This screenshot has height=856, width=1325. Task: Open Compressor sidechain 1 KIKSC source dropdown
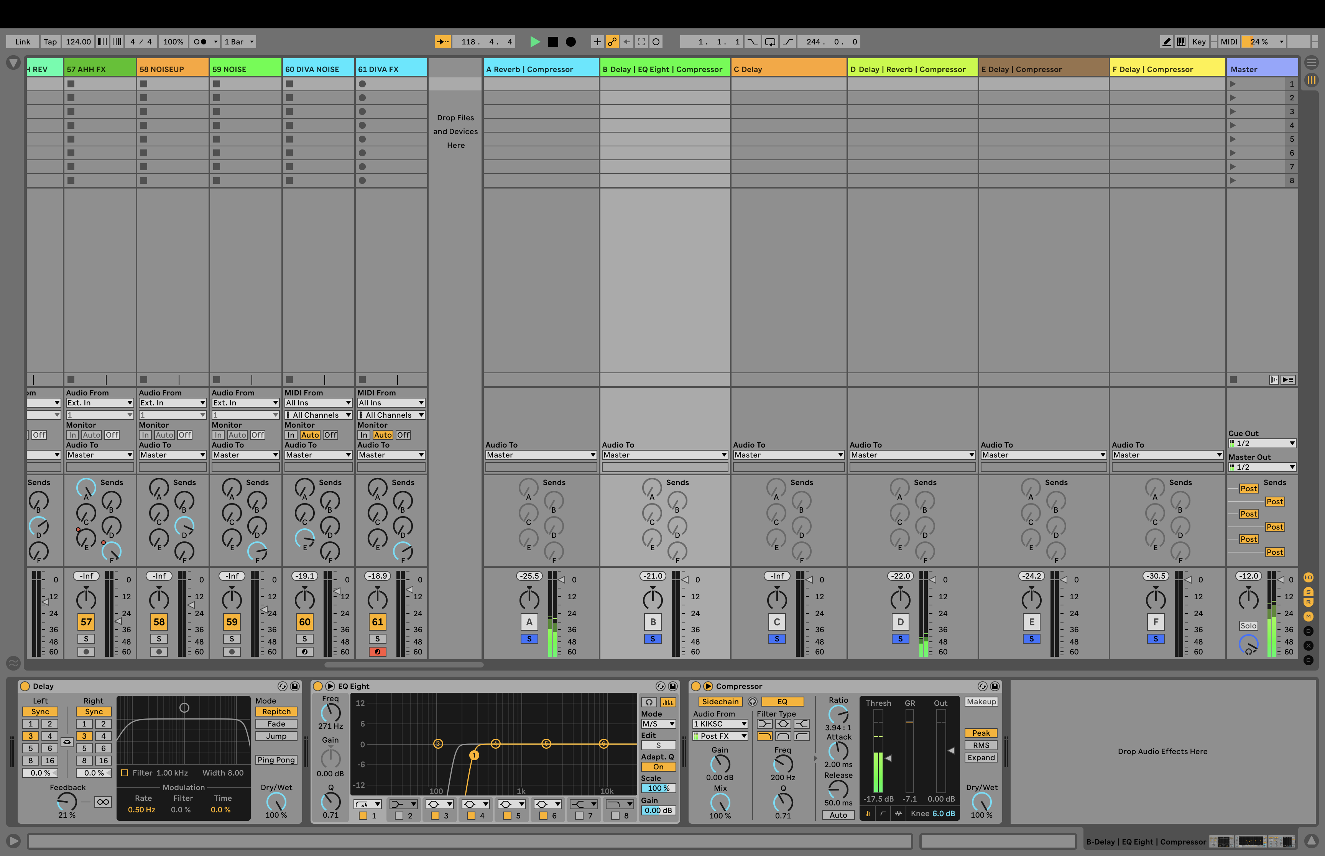pyautogui.click(x=720, y=724)
